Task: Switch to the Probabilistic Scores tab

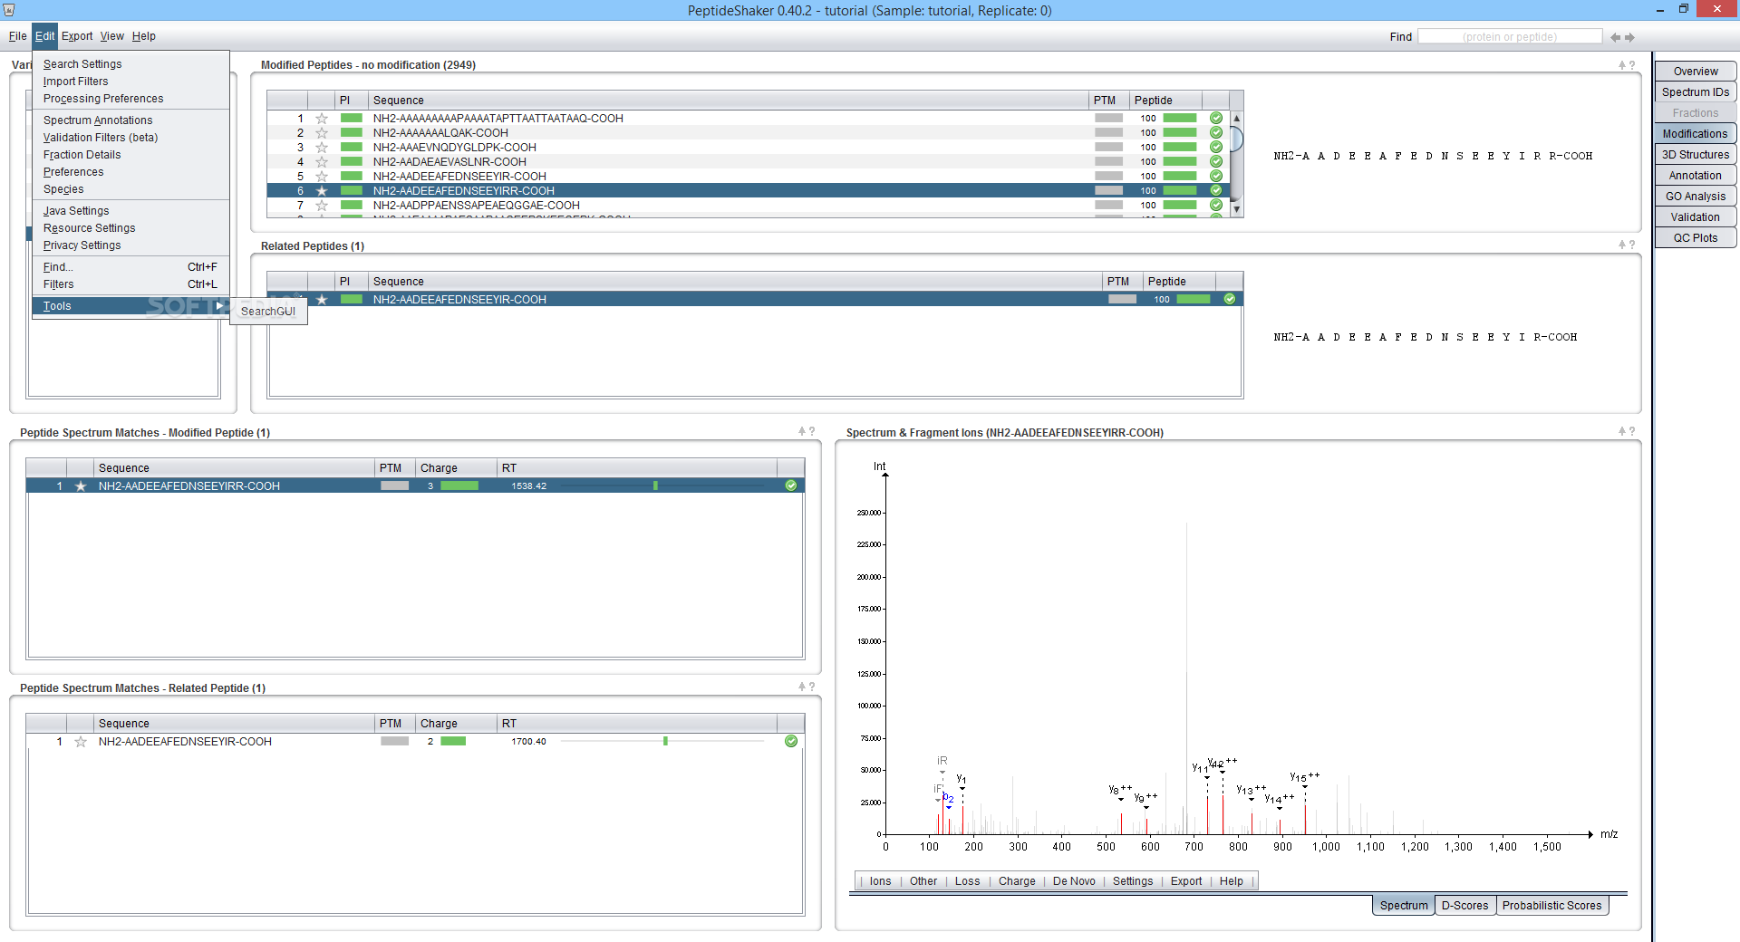Action: [1551, 906]
